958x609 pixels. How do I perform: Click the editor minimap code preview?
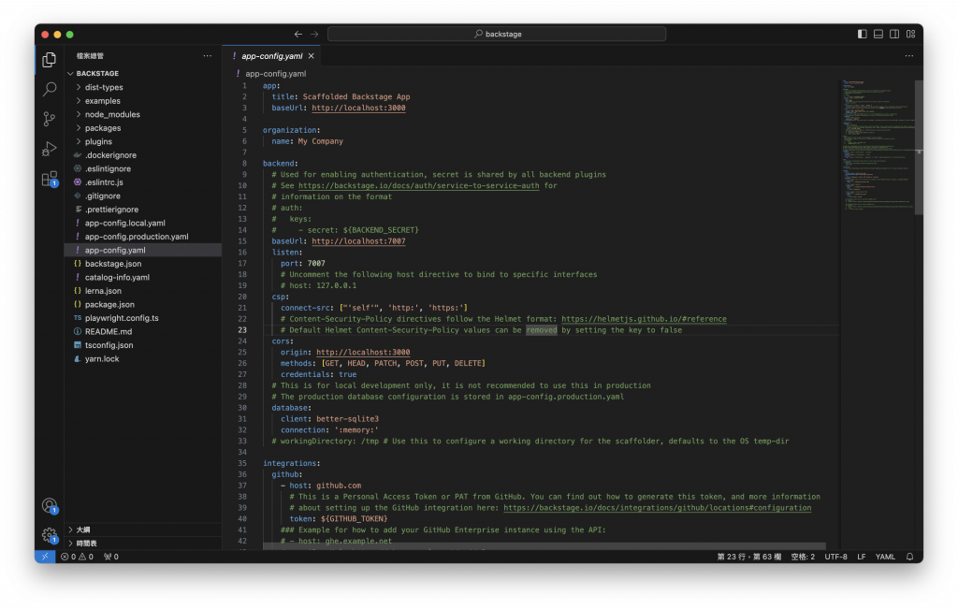878,145
